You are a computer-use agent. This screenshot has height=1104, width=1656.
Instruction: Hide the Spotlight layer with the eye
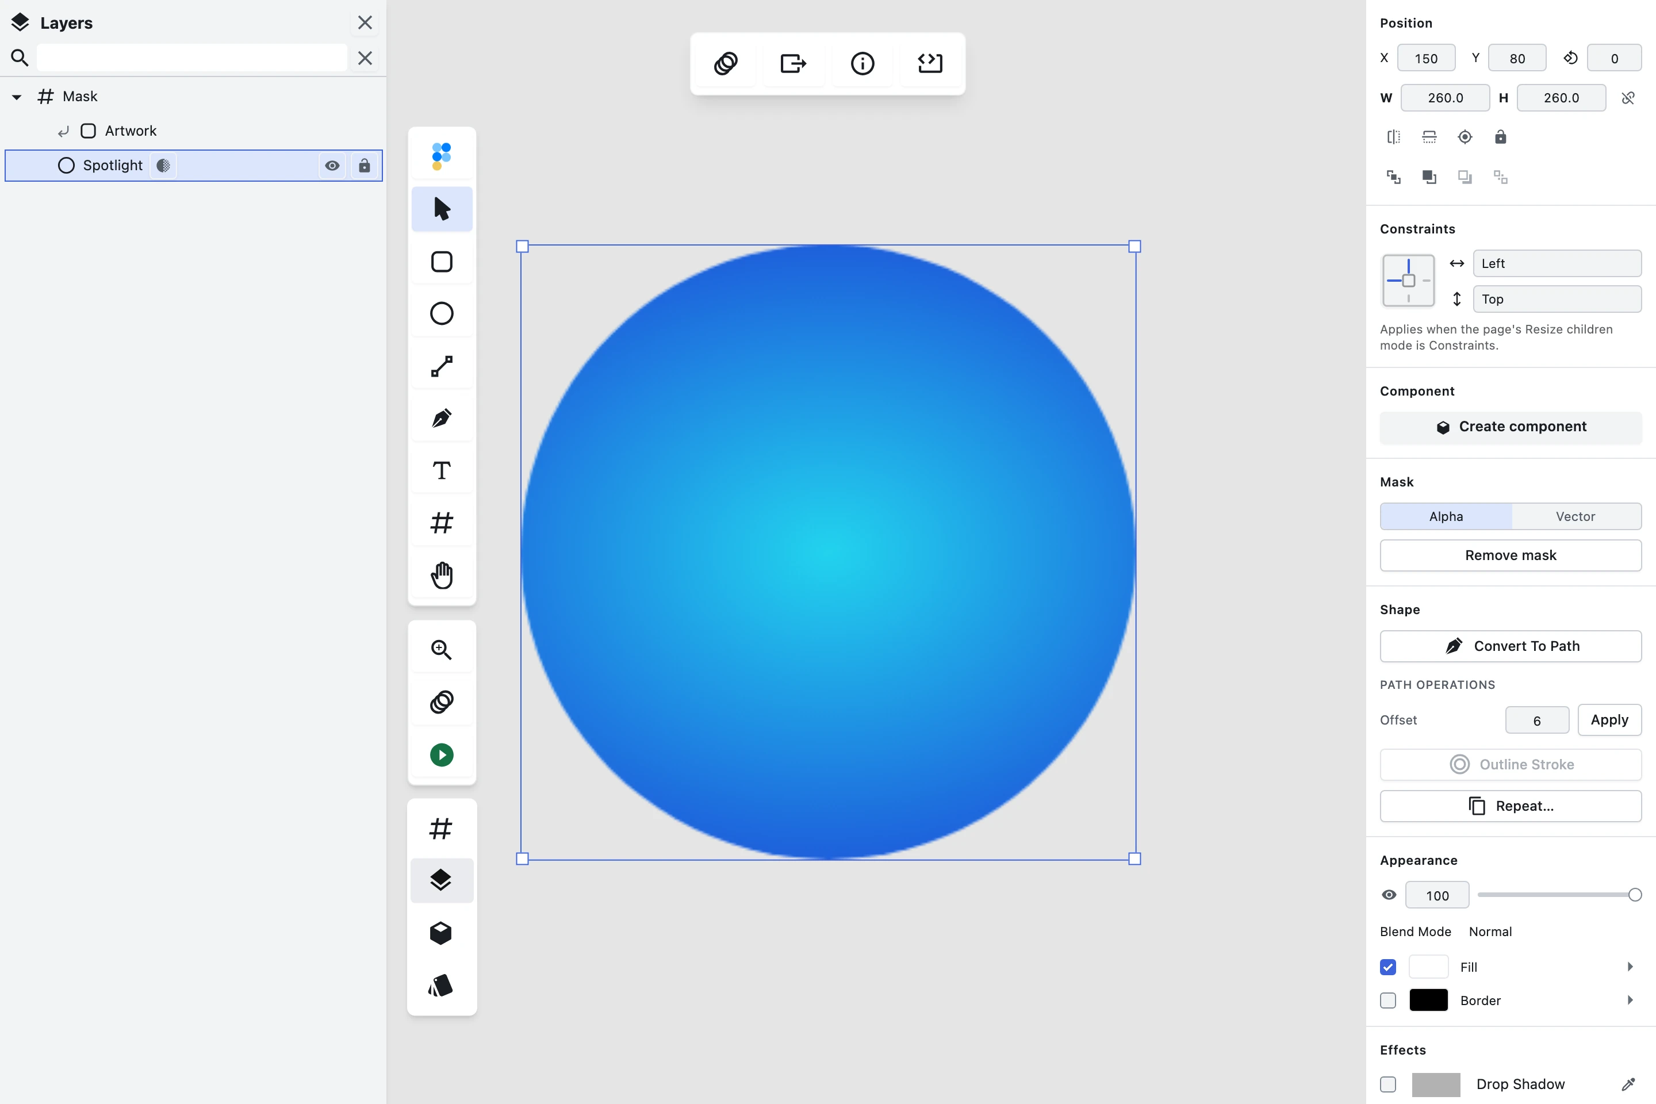pos(332,166)
